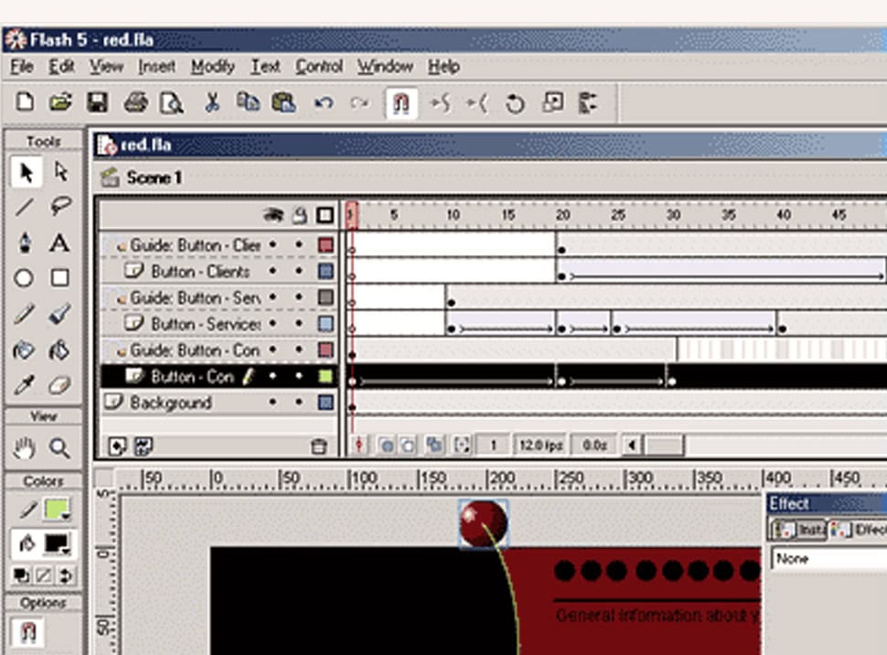This screenshot has height=655, width=887.
Task: Click the Save disk icon in toolbar
Action: pyautogui.click(x=97, y=102)
